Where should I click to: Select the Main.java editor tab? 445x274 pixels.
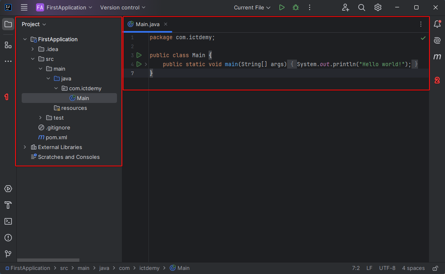147,24
